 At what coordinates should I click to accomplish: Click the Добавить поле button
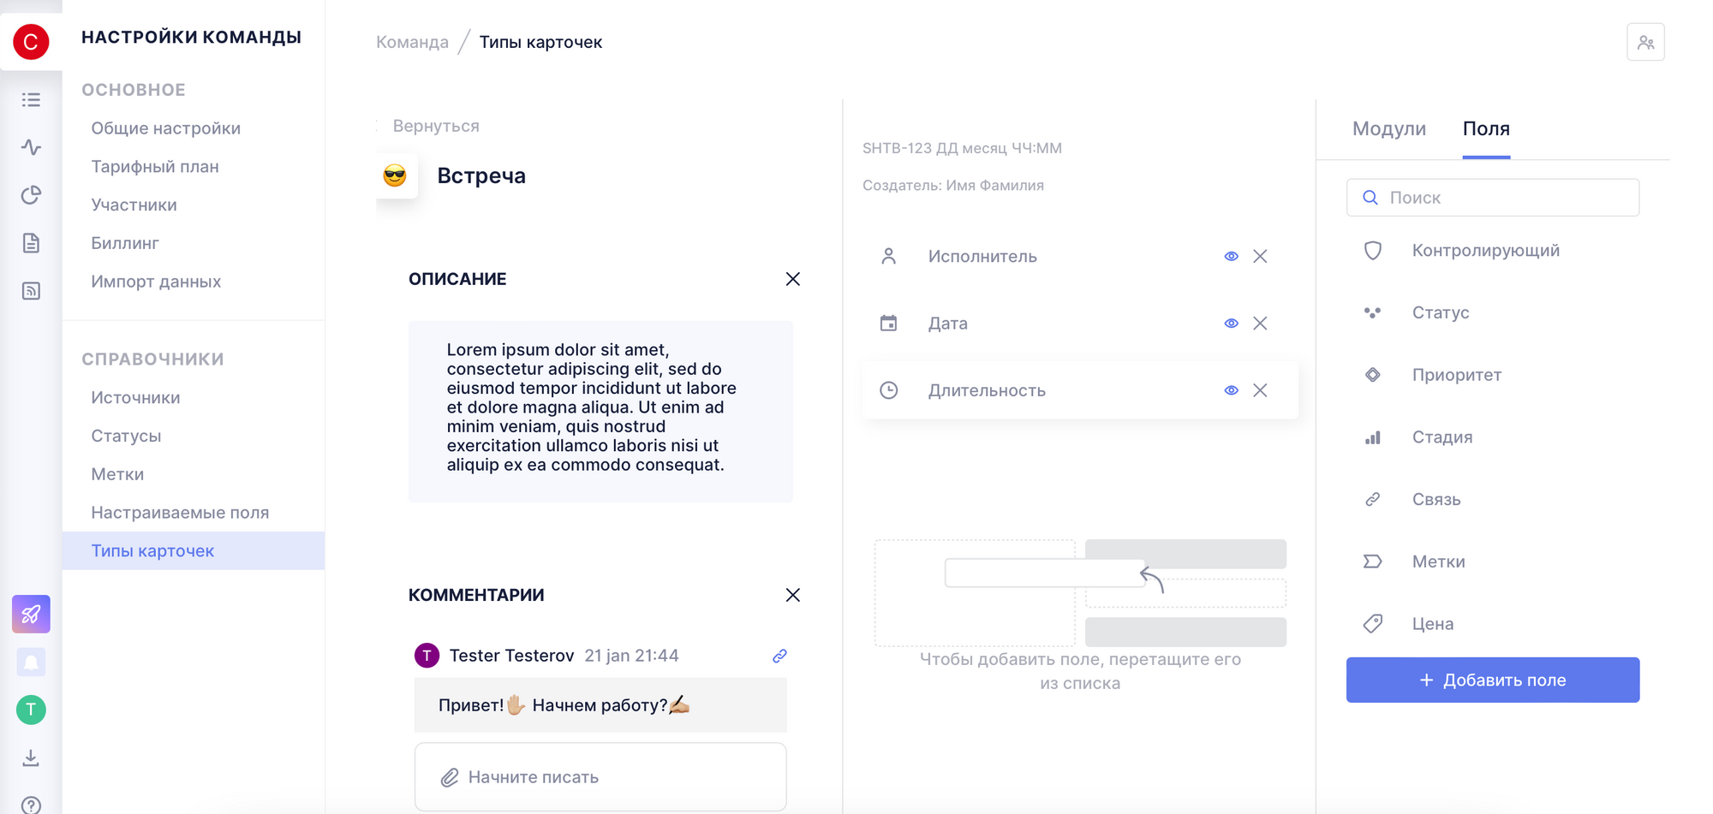click(1492, 680)
